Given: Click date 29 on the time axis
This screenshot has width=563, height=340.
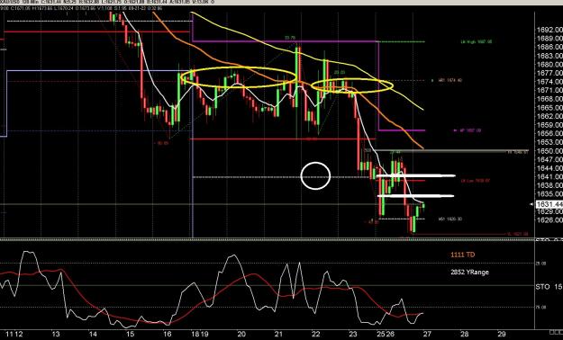Looking at the screenshot, I should [x=502, y=335].
